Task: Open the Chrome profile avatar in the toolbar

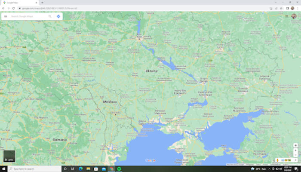Action: click(x=292, y=8)
